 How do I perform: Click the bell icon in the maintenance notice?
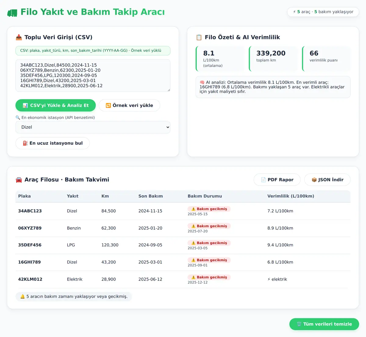(23, 296)
